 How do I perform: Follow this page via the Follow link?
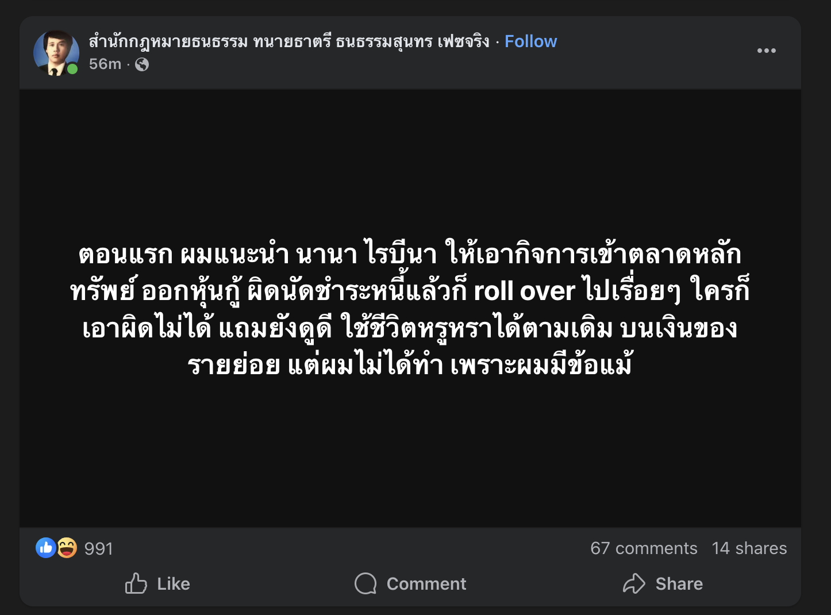click(530, 41)
